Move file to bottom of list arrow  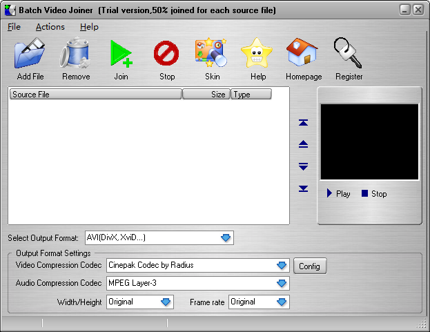(x=303, y=188)
